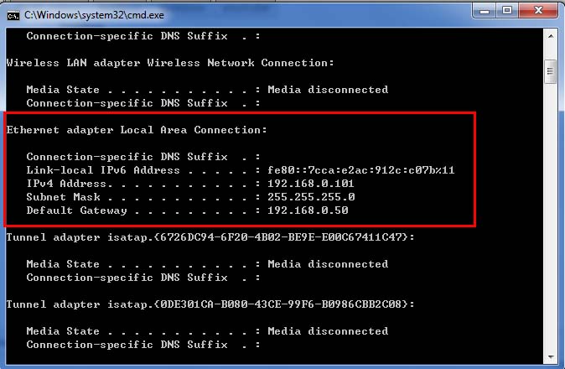Minimize the command prompt window
This screenshot has height=369, width=565.
(x=486, y=11)
